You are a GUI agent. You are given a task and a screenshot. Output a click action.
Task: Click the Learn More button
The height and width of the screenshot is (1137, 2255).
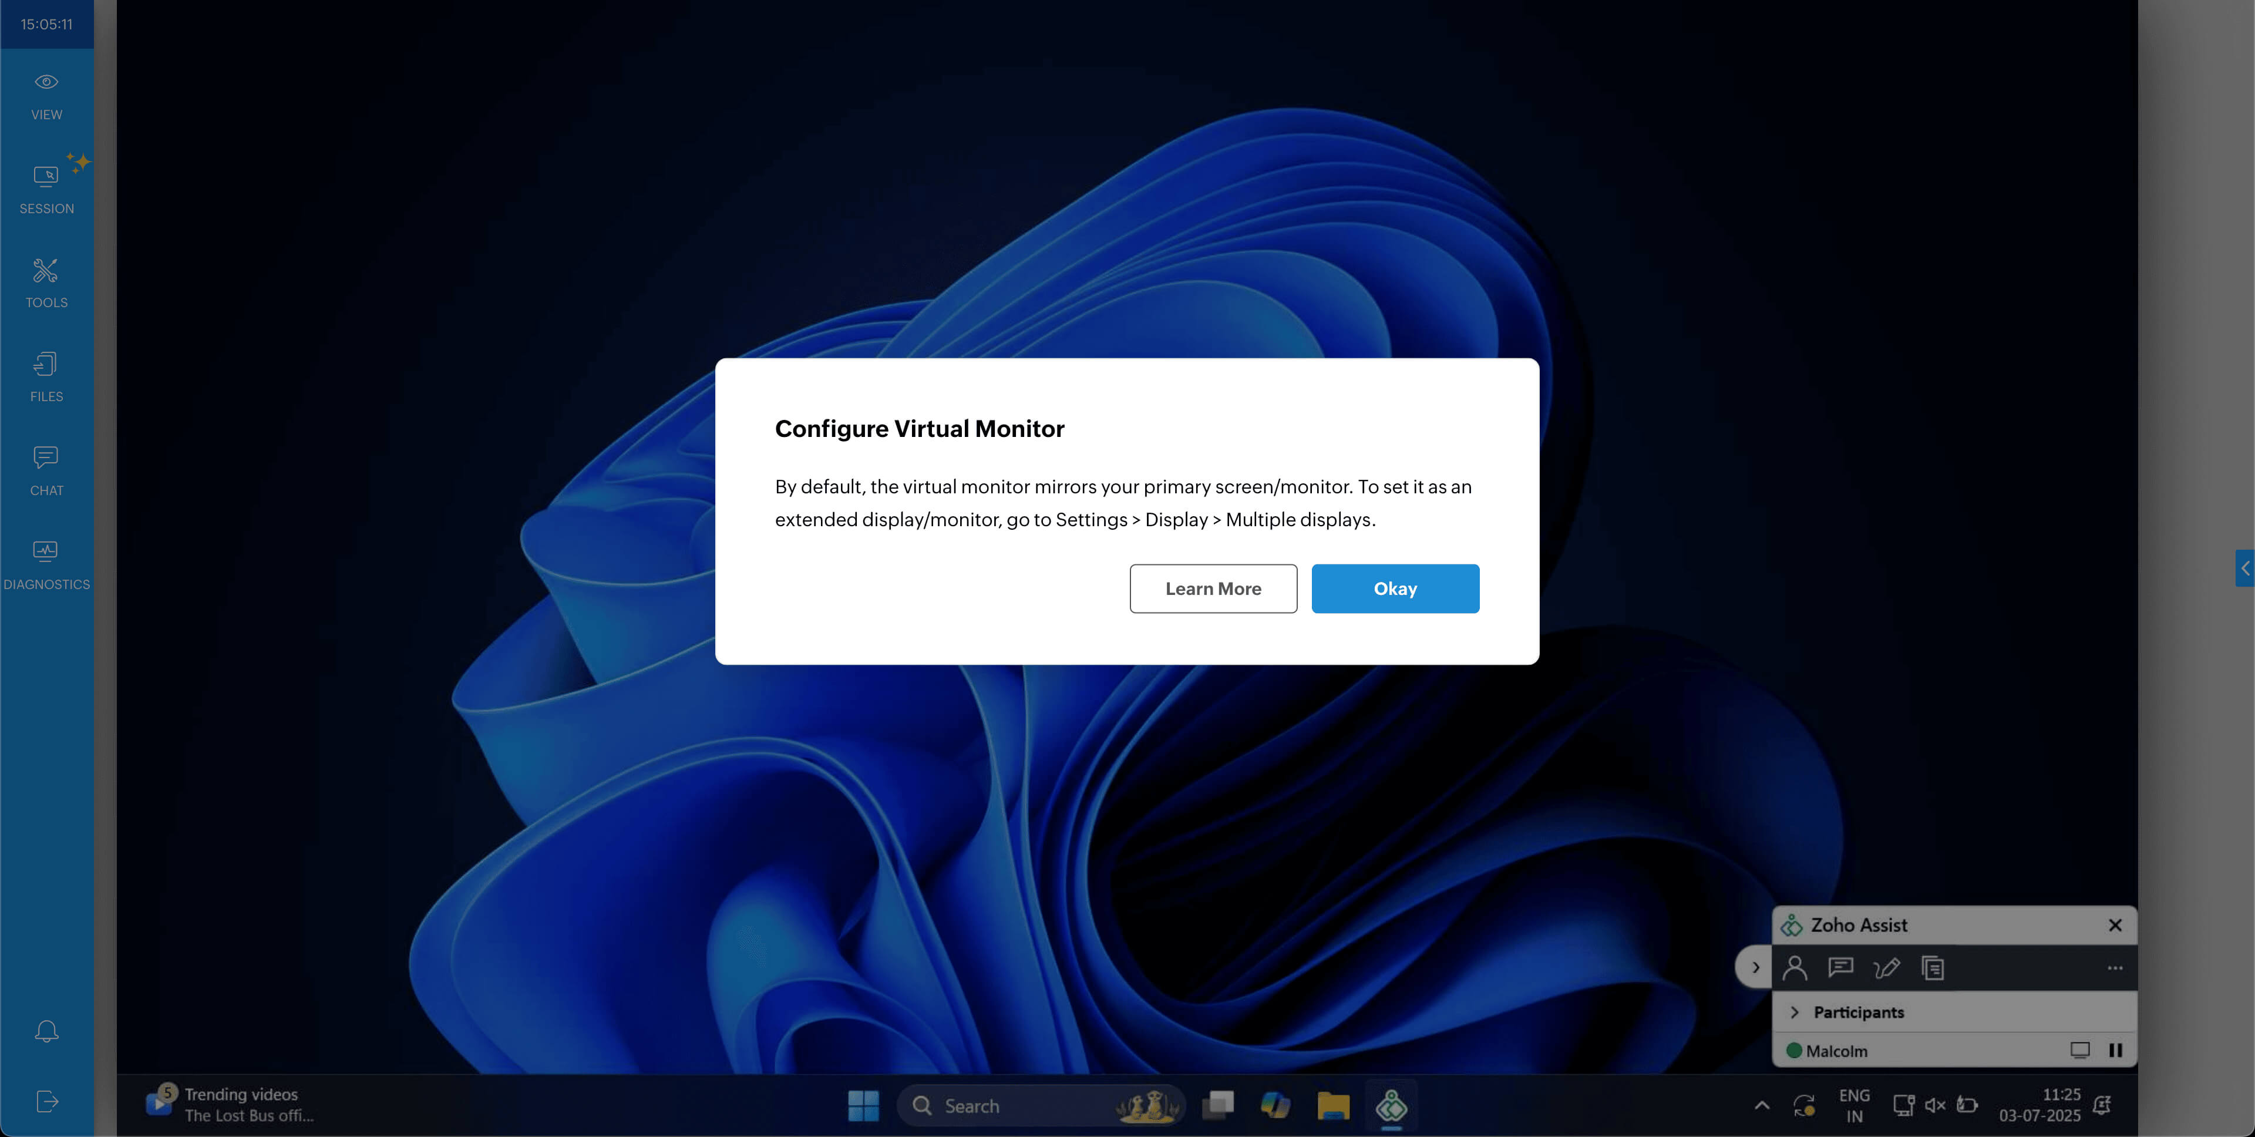pos(1213,588)
